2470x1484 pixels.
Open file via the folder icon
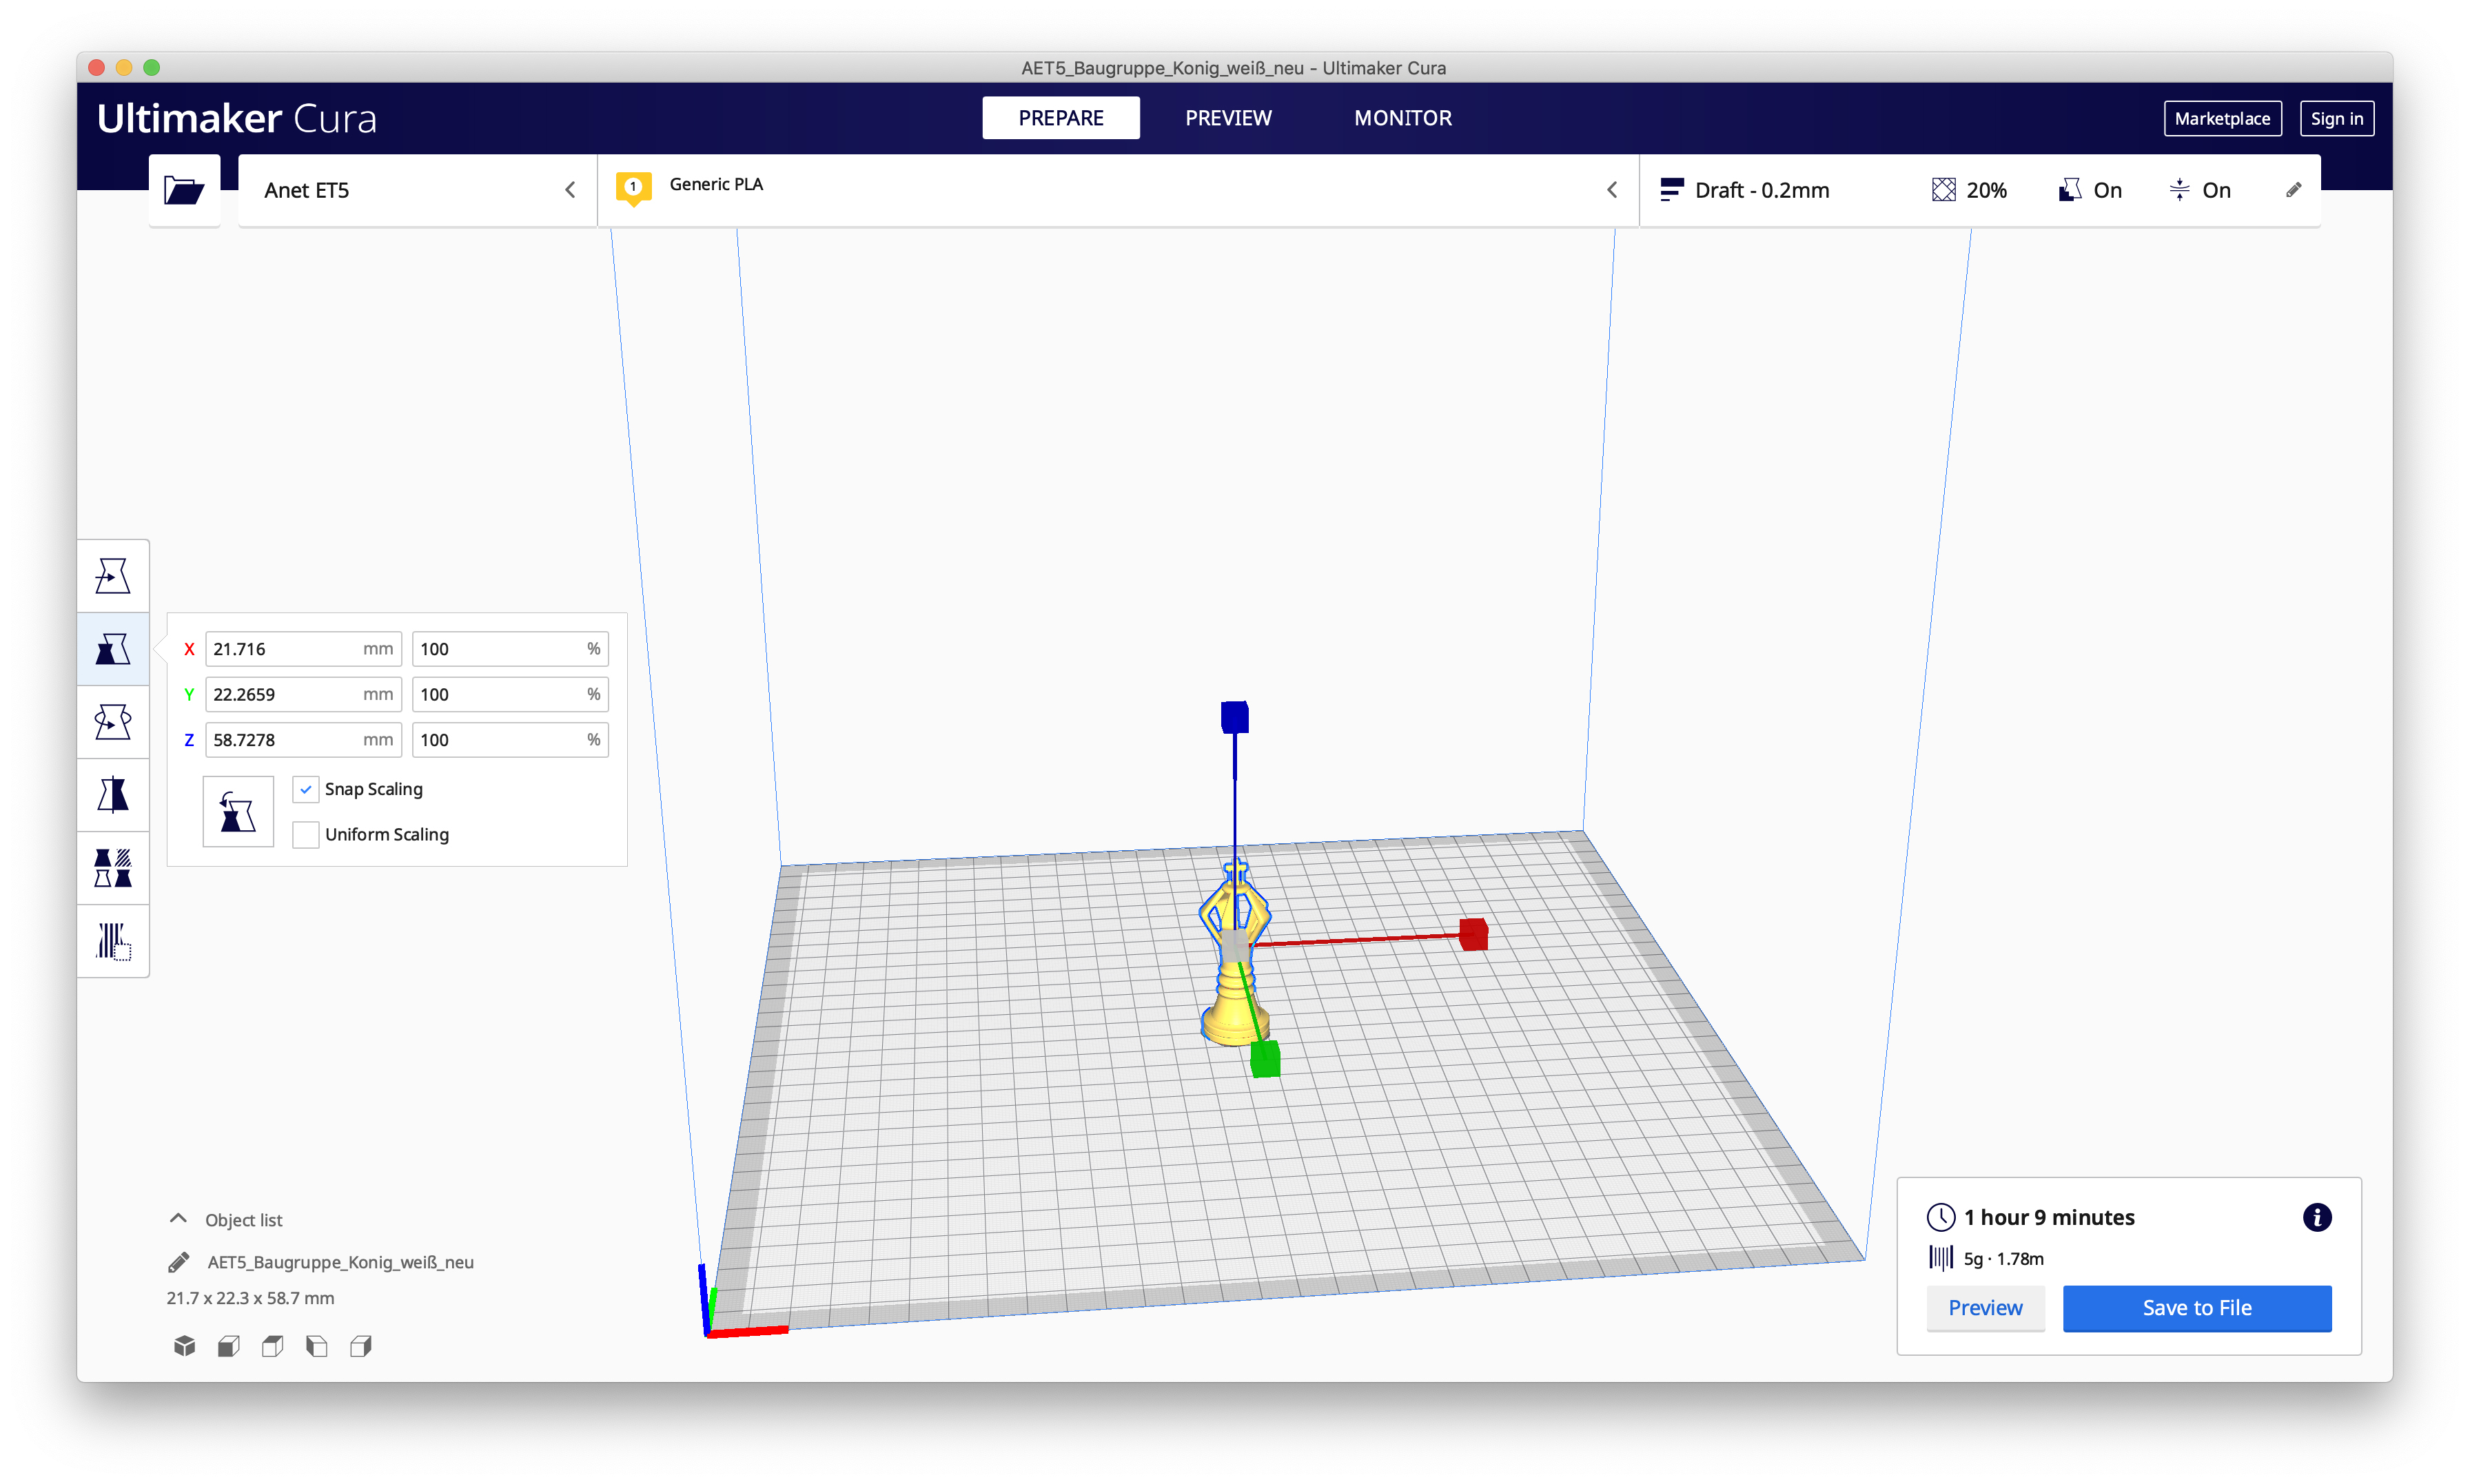pyautogui.click(x=184, y=190)
